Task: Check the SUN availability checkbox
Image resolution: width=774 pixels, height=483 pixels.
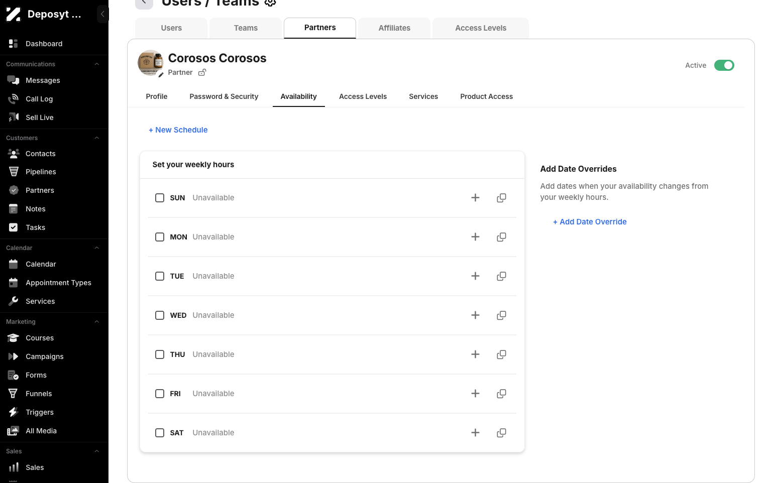Action: click(160, 198)
